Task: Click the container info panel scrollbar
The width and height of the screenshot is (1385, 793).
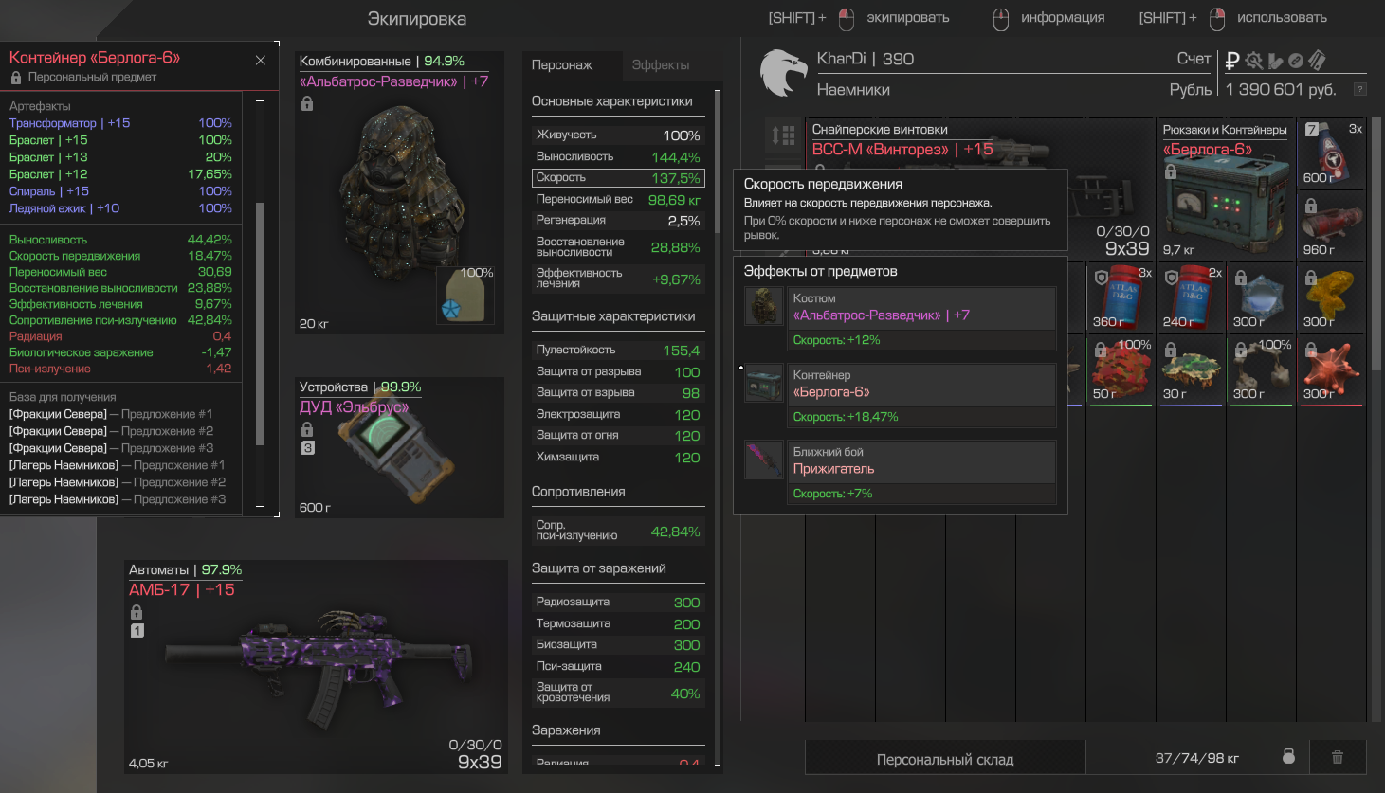Action: 261,322
